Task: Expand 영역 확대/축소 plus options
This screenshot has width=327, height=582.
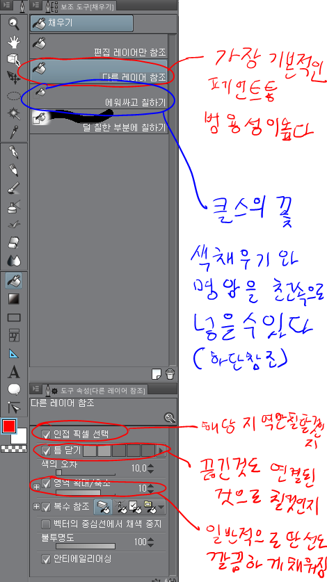Action: point(36,487)
